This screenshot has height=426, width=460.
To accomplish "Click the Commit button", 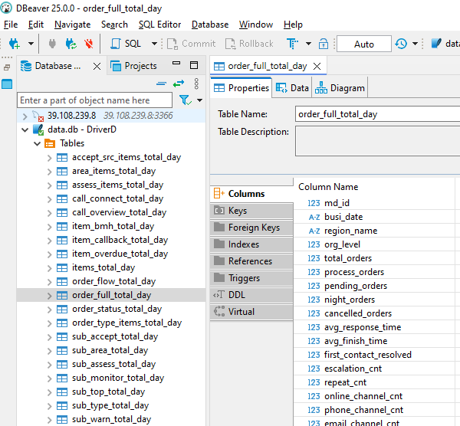I will click(x=191, y=44).
